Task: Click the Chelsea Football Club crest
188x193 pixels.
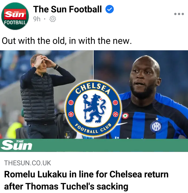Action: coord(93,108)
